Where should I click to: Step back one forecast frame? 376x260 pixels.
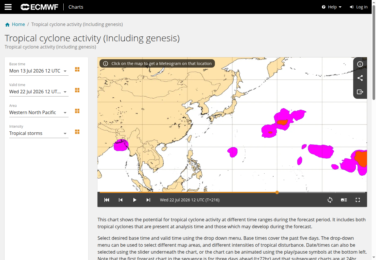(121, 200)
